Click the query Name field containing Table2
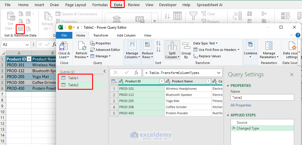302x145 pixels. 262,98
